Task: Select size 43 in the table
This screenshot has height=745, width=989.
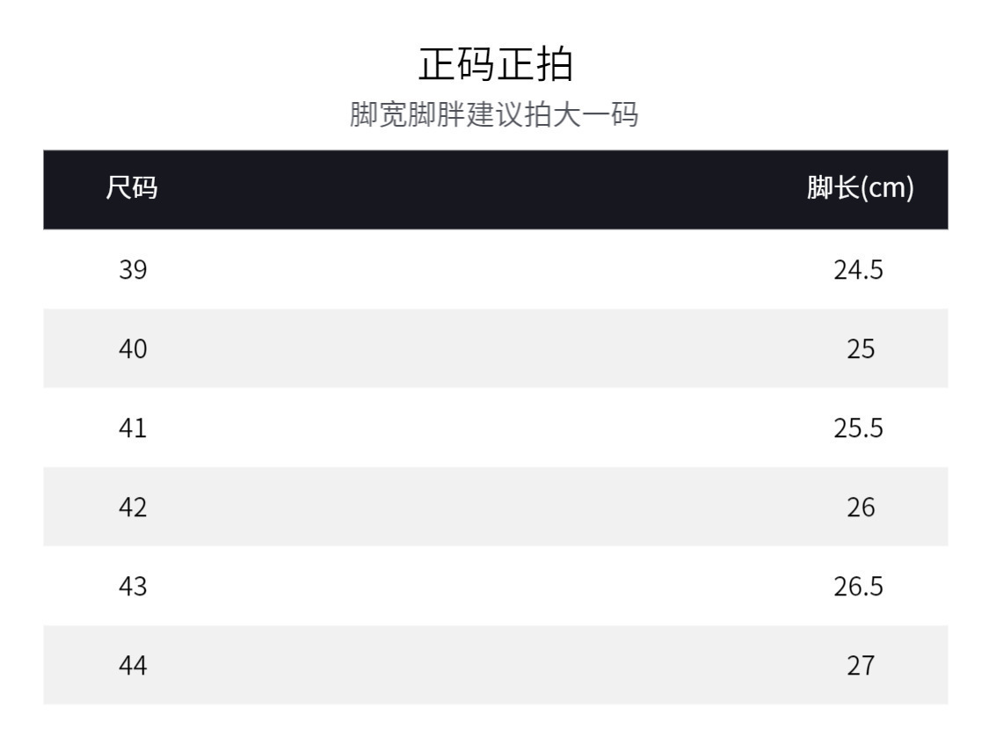Action: click(x=133, y=587)
